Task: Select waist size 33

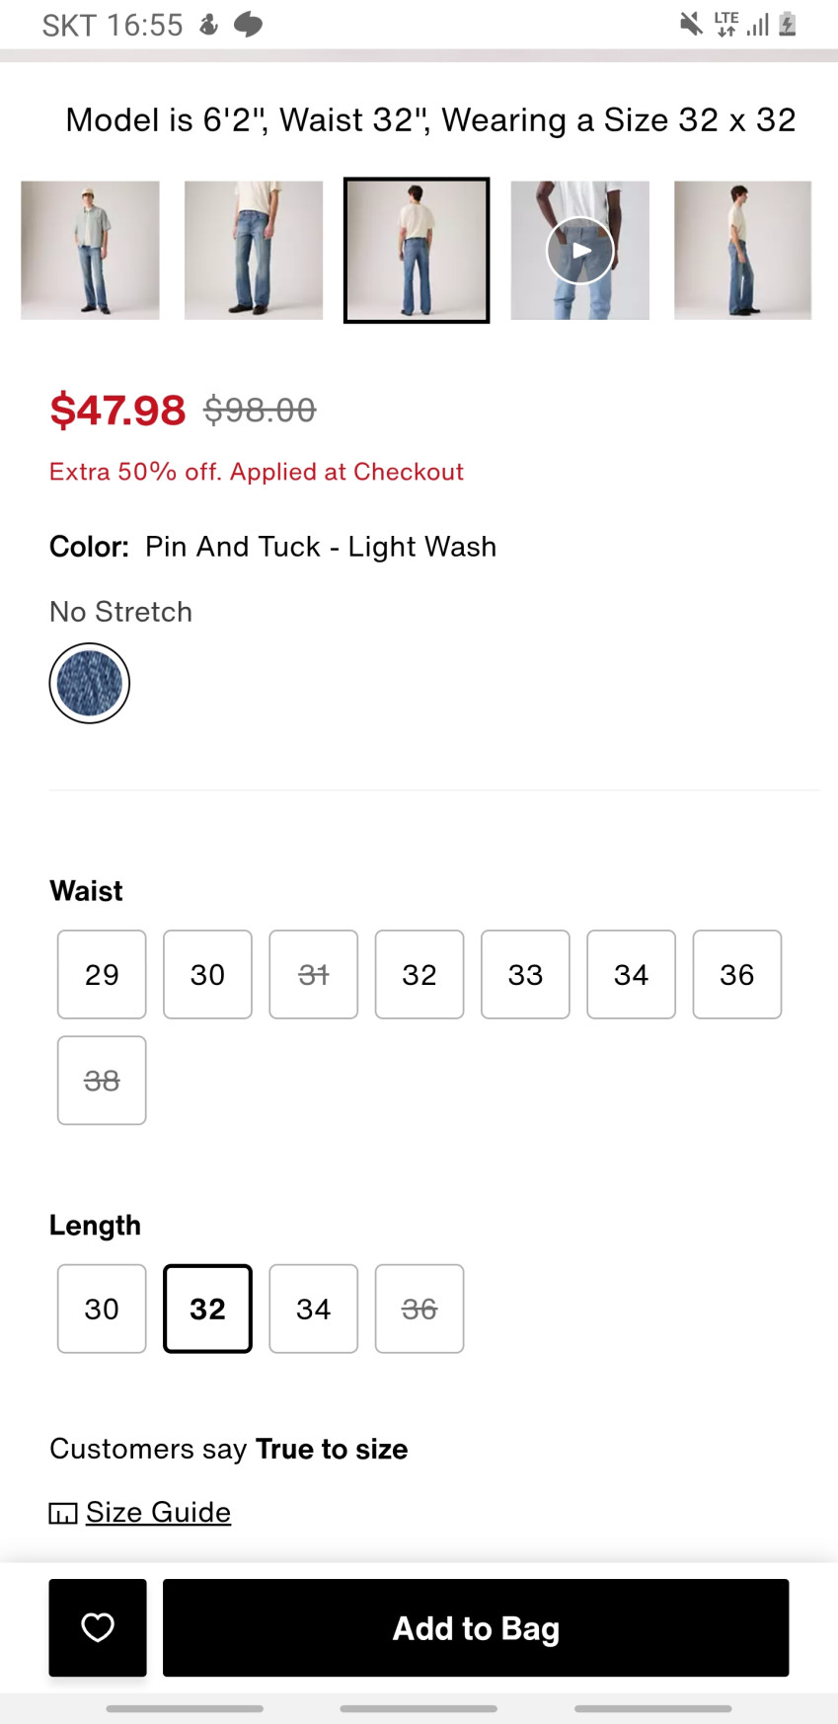Action: pyautogui.click(x=525, y=975)
